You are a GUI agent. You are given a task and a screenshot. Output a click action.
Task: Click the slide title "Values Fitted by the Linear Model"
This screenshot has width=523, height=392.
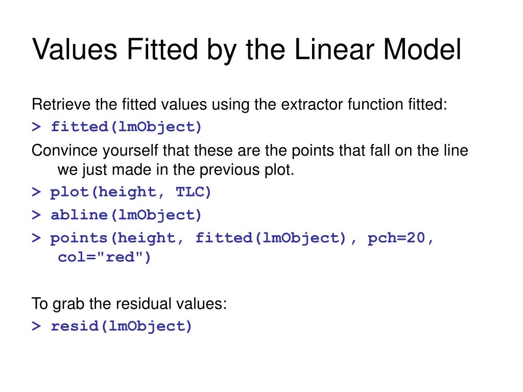(247, 50)
